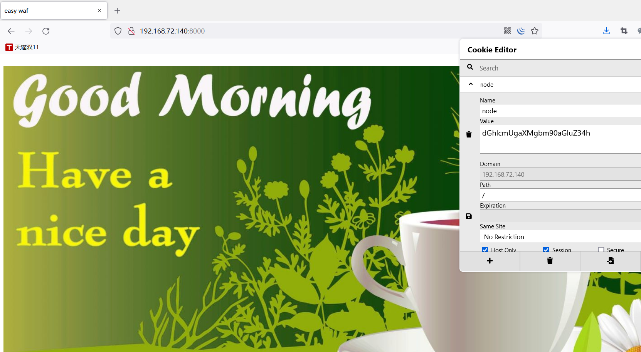
Task: Enable the Secure checkbox
Action: (x=601, y=250)
